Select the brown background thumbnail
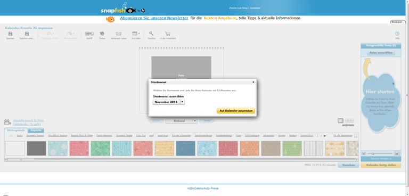Screen dimensions: 409x196 pos(271,149)
